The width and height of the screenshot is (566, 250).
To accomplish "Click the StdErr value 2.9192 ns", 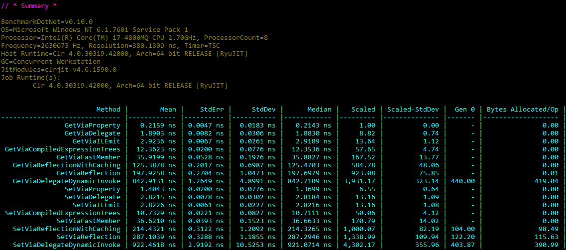I will pos(206,244).
